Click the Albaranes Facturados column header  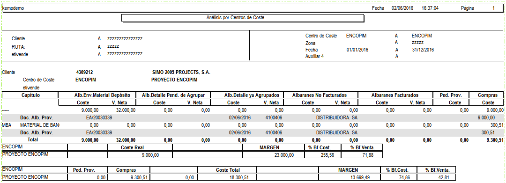pyautogui.click(x=394, y=95)
